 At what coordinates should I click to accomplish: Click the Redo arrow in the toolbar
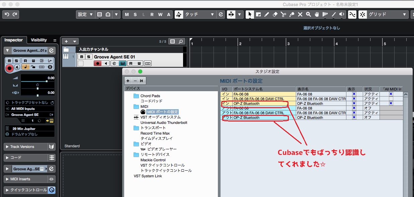tap(15, 14)
